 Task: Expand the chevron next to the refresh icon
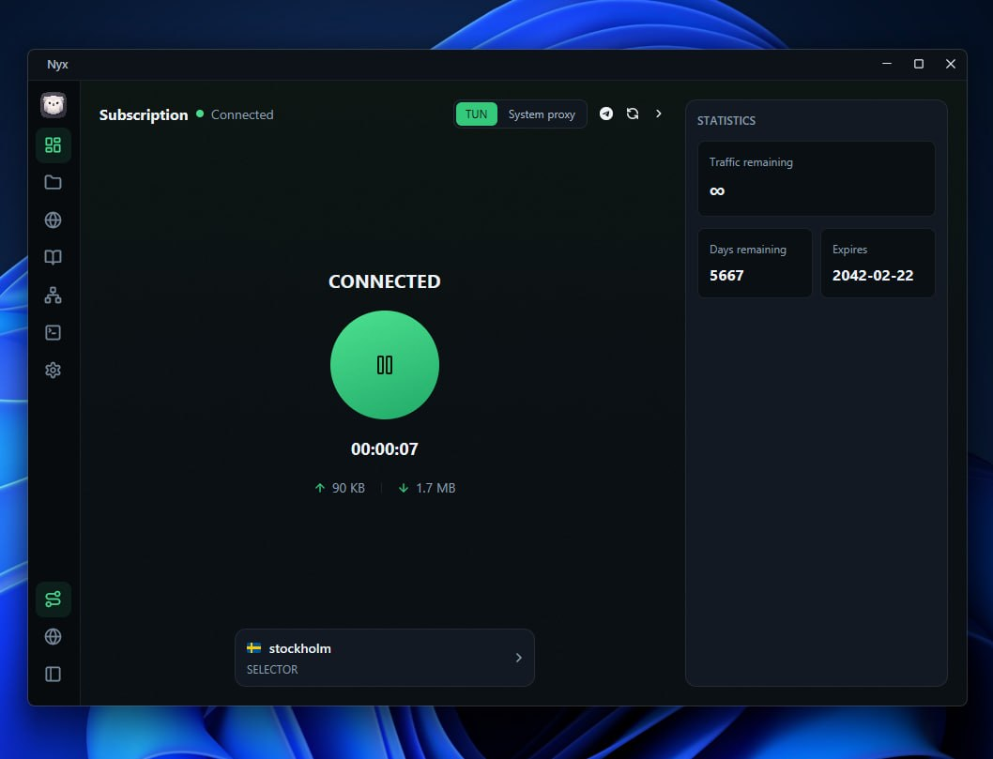click(659, 114)
